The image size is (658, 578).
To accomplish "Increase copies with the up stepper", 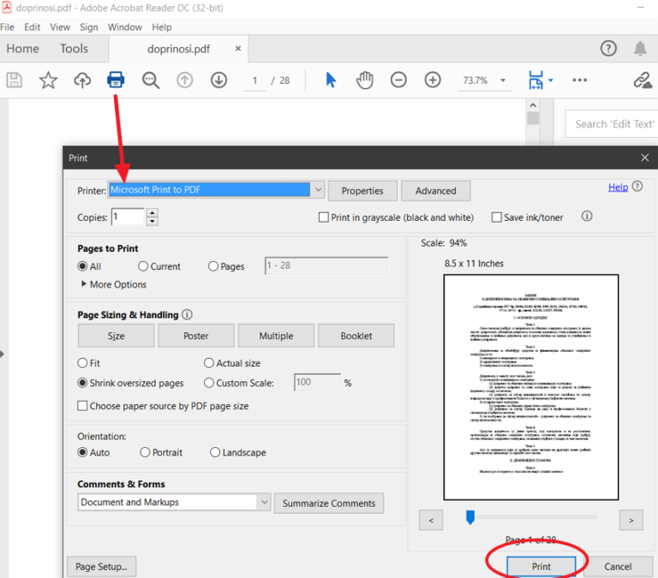I will (153, 212).
